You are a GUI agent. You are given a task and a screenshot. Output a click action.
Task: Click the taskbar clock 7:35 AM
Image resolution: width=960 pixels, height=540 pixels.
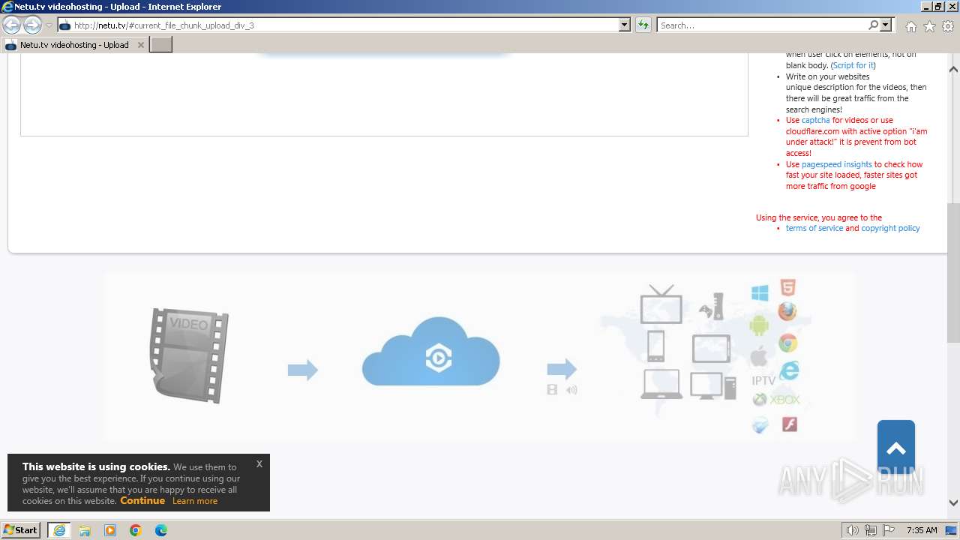(x=922, y=530)
